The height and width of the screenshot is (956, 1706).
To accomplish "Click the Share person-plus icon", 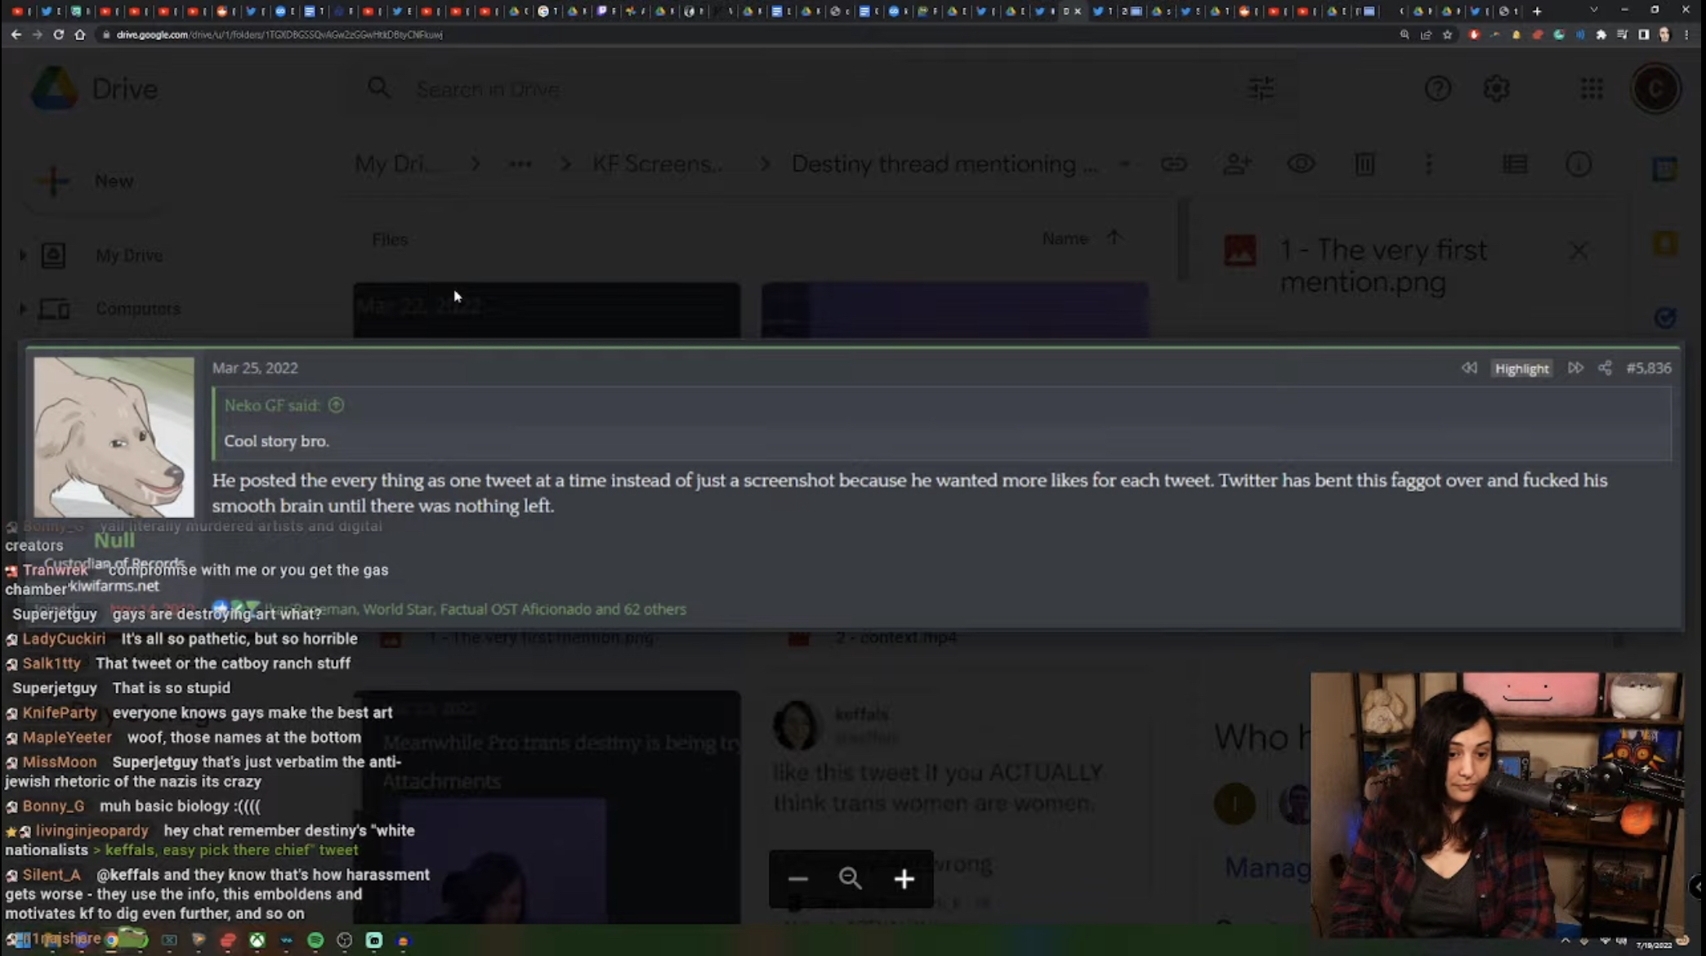I will [x=1237, y=164].
